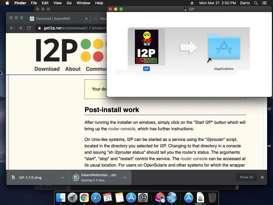
Task: Click the I2P-1.7.0.dmg download item
Action: pyautogui.click(x=37, y=178)
